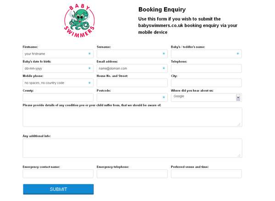
Task: Select the Emergency telephone input
Action: 132,174
